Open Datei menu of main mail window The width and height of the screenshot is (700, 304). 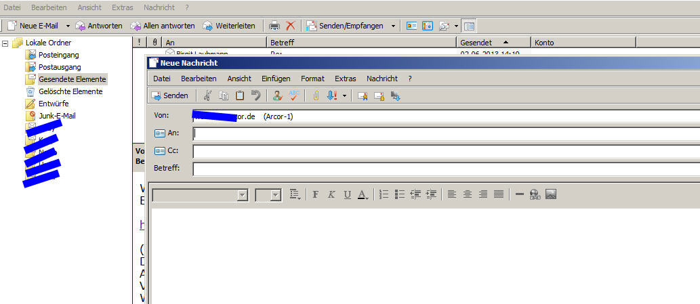pos(12,7)
